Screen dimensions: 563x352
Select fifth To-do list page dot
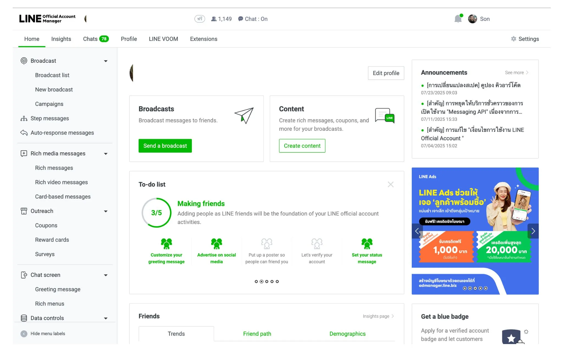click(x=277, y=281)
